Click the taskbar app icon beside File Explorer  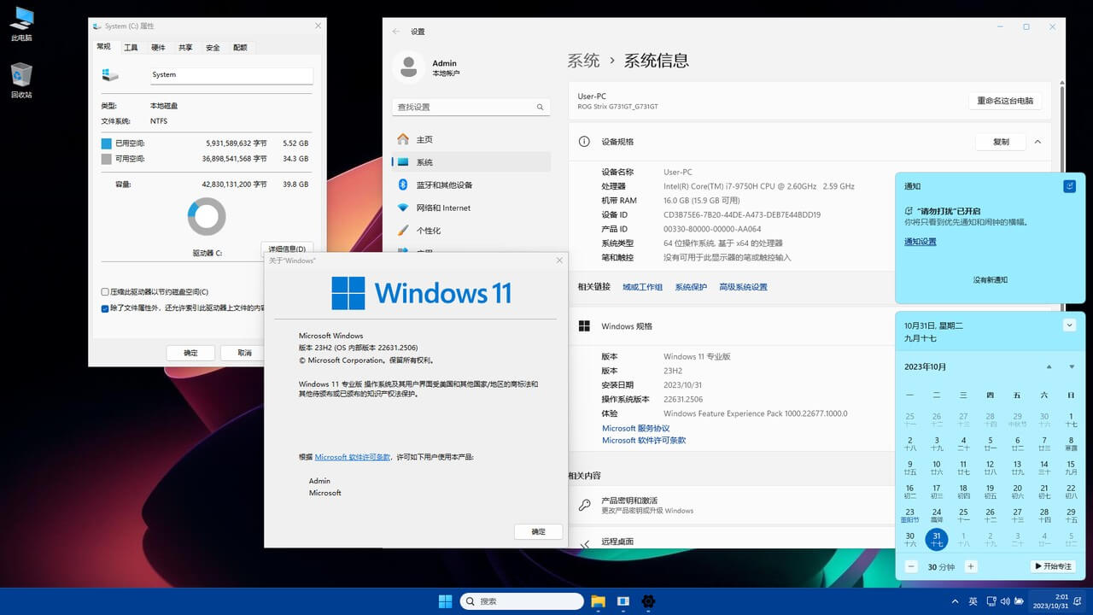[x=623, y=601]
